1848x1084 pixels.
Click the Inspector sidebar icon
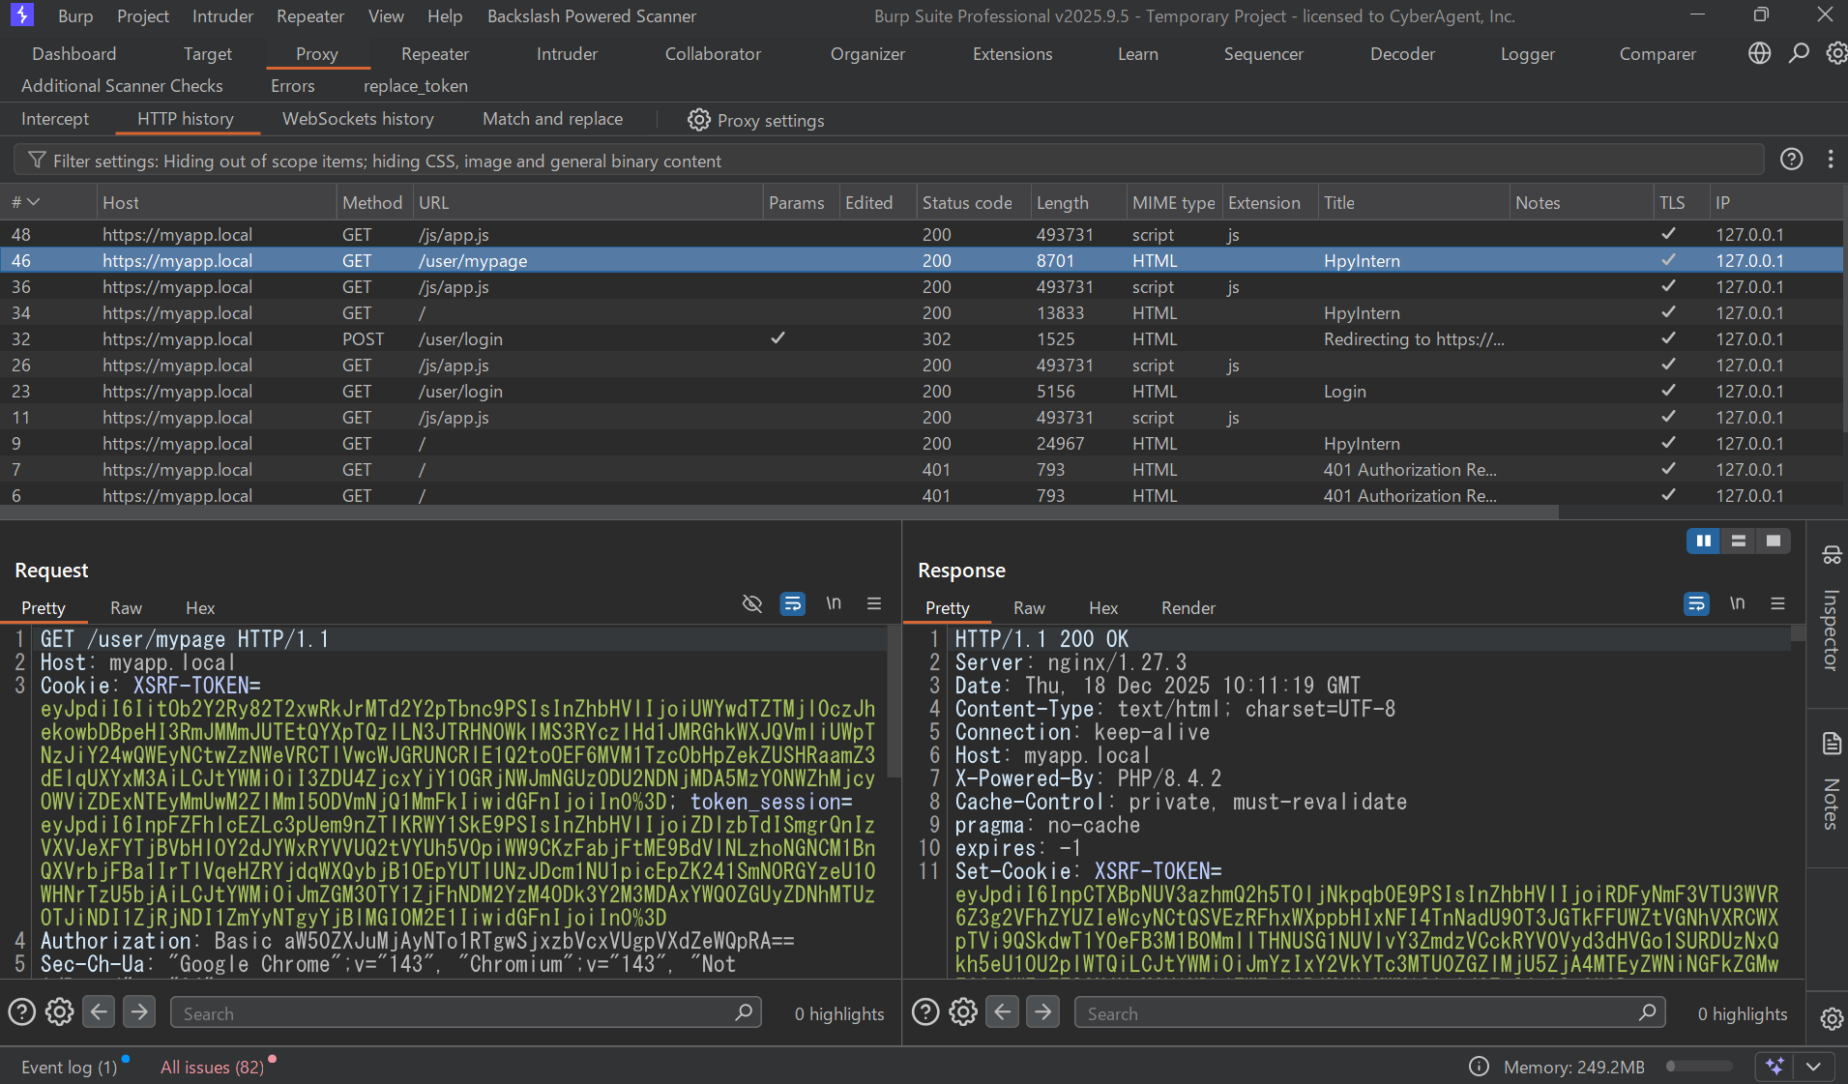[1832, 555]
